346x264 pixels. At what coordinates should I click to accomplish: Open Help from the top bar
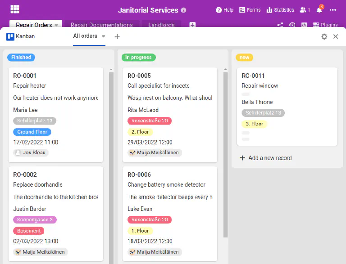[x=224, y=10]
